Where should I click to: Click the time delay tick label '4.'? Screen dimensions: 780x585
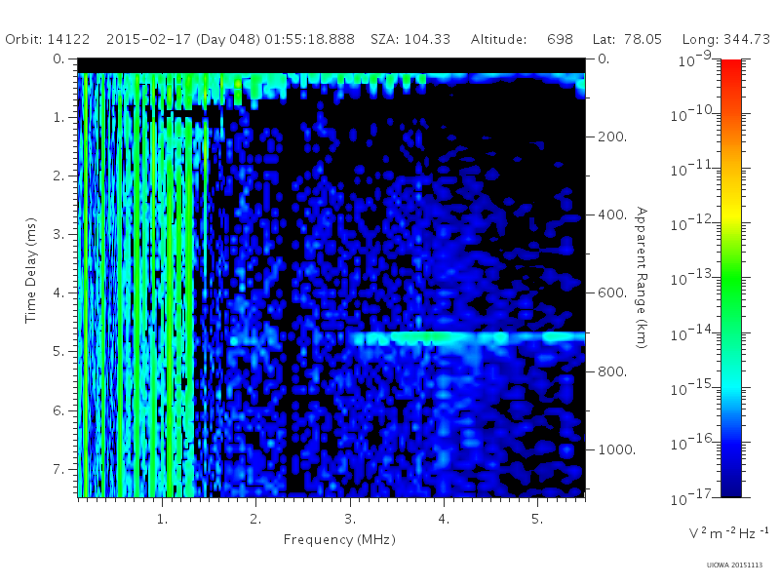(58, 293)
